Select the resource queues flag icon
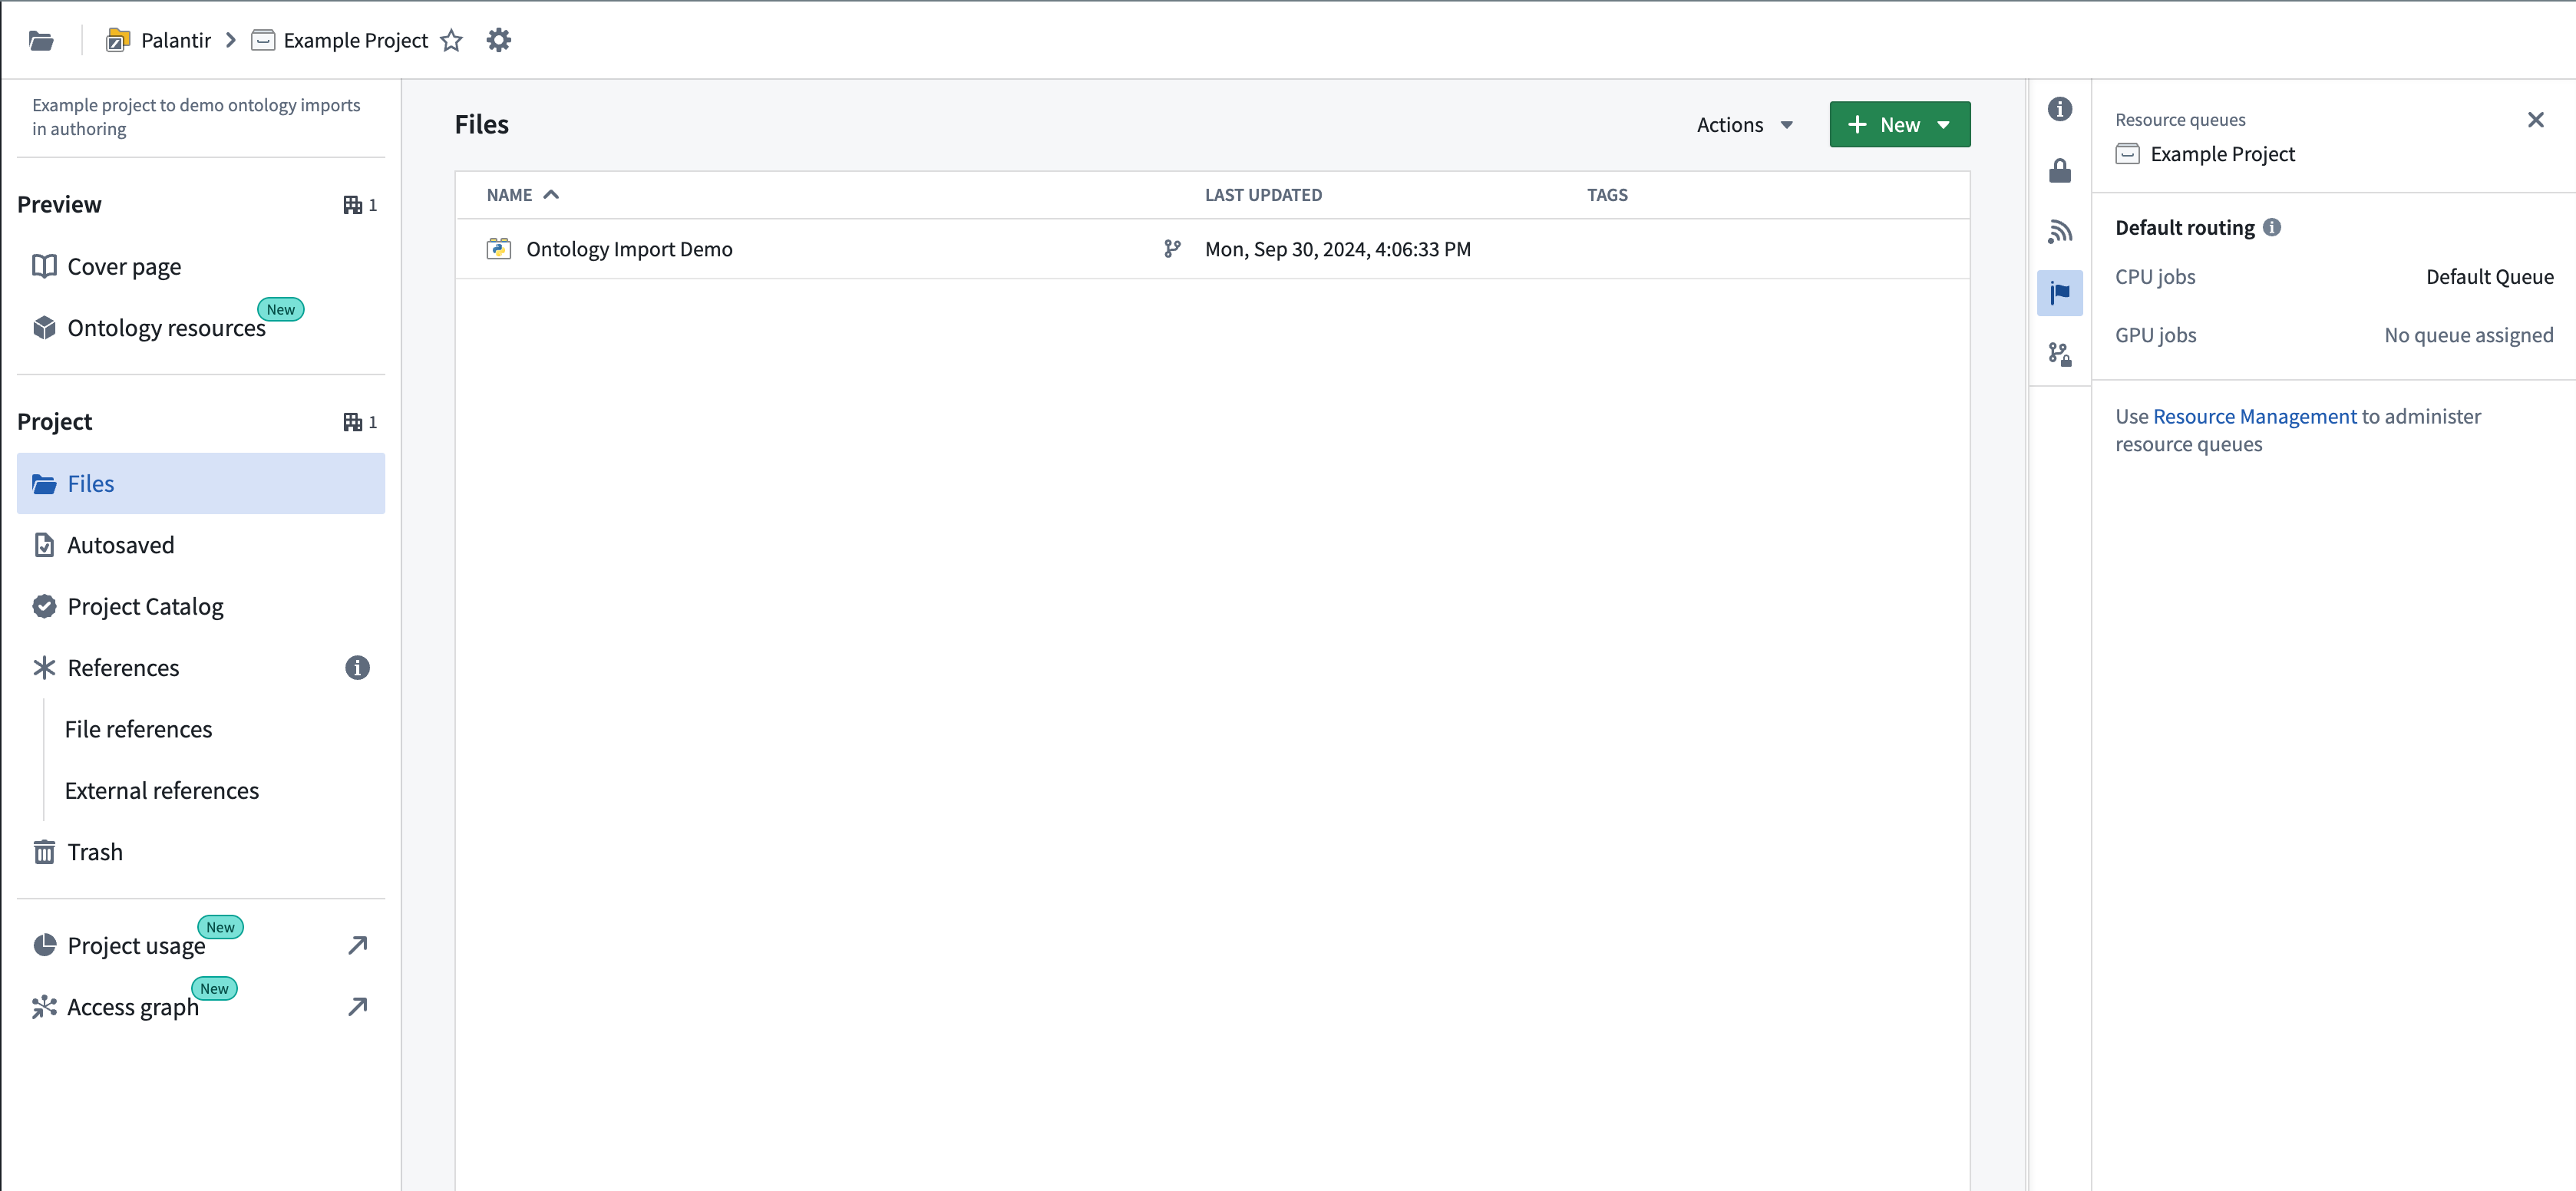2576x1191 pixels. (x=2060, y=292)
